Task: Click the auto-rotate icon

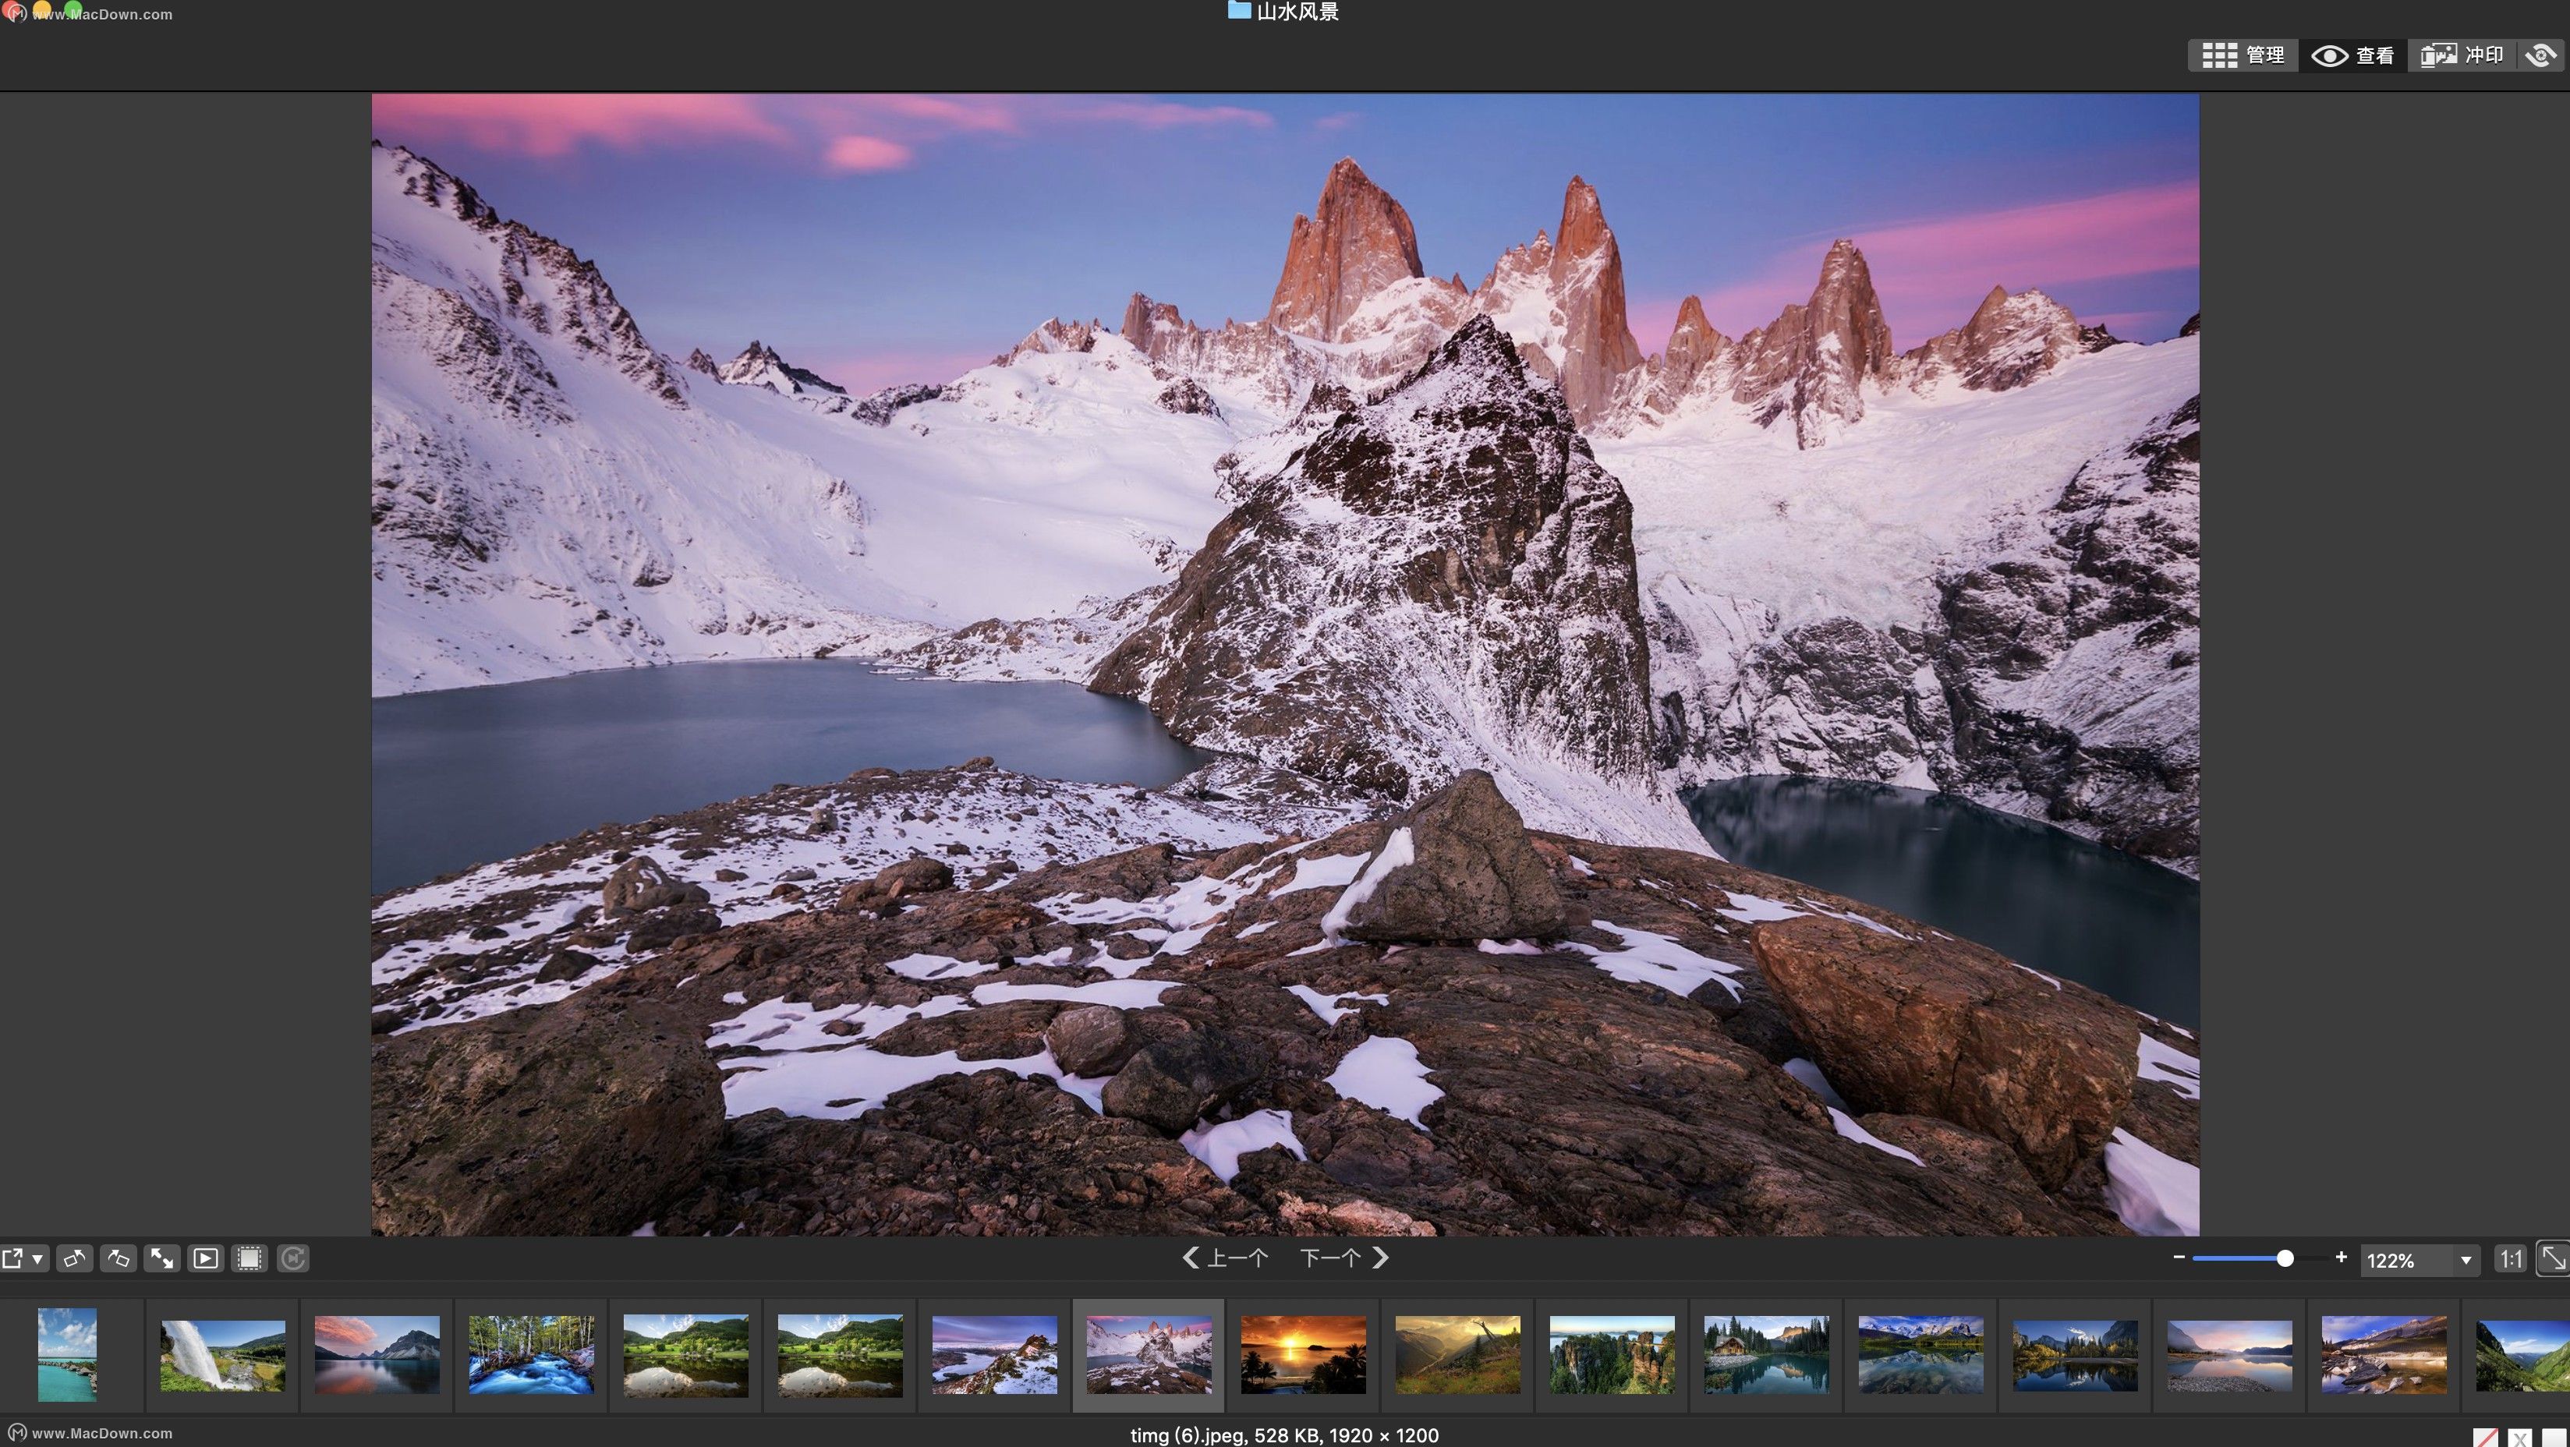Action: pyautogui.click(x=293, y=1258)
